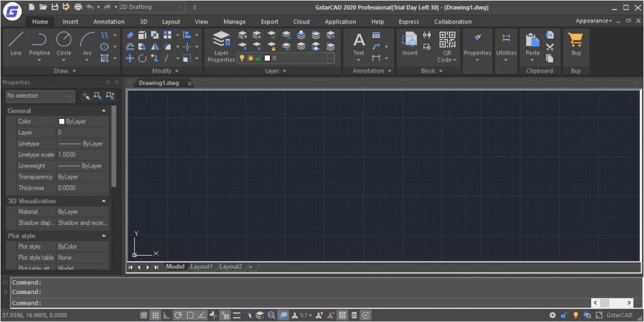Click the Properties panel vertical scrollbar
The image size is (644, 322).
click(114, 146)
